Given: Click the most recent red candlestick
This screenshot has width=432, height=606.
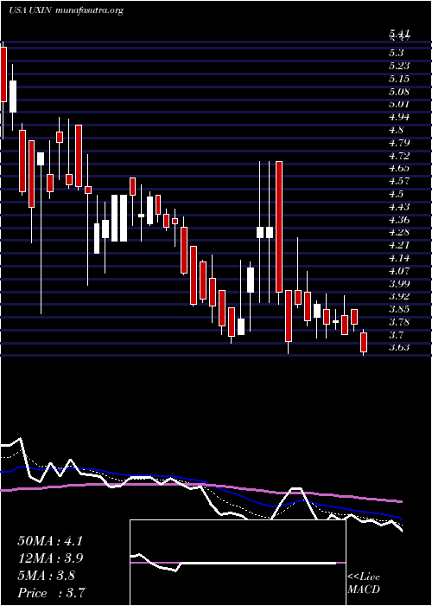Looking at the screenshot, I should click(x=364, y=342).
